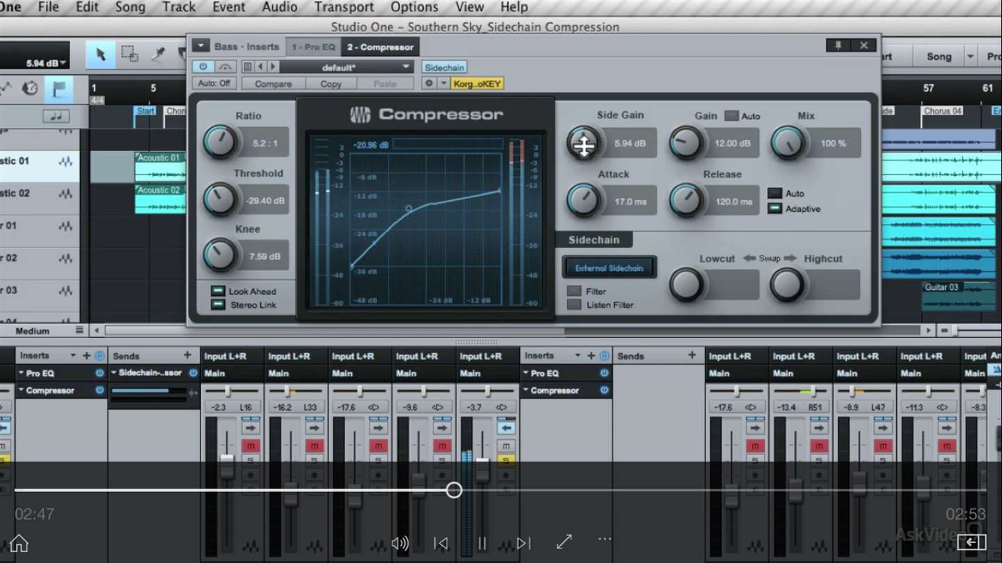Click the compressor Gain knob
Image resolution: width=1002 pixels, height=563 pixels.
[x=686, y=143]
